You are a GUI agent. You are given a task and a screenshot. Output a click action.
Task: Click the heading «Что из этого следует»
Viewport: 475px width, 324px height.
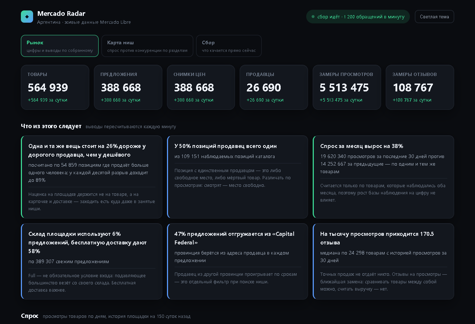(x=51, y=126)
